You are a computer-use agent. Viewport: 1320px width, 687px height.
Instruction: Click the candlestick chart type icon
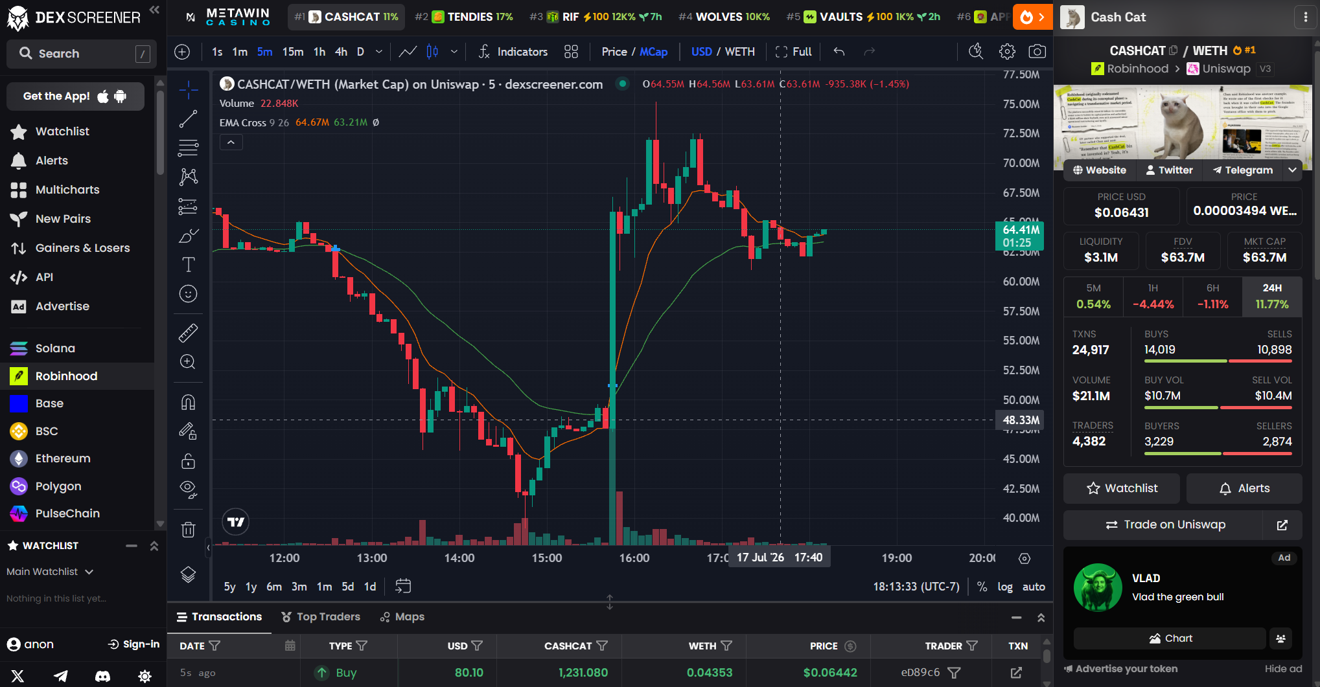(x=432, y=52)
